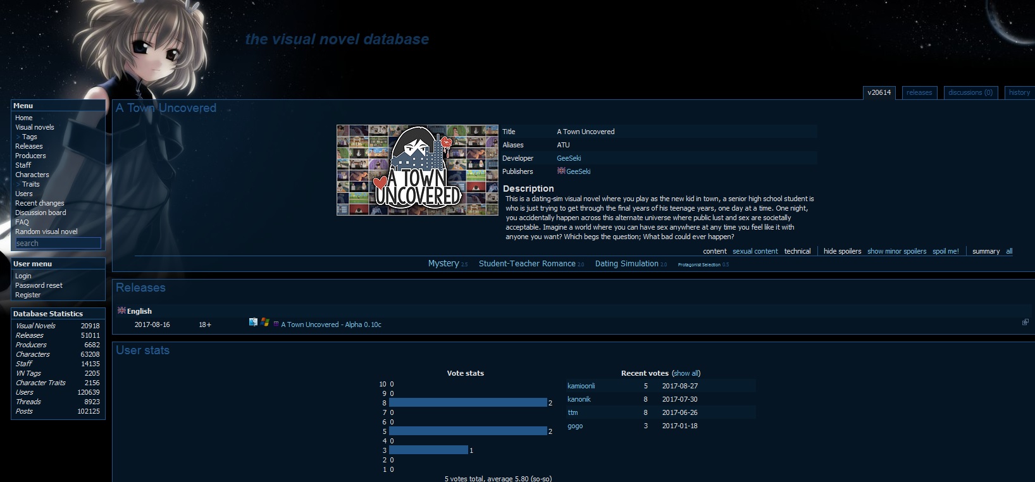
Task: Click the UK flag next to English
Action: pos(121,311)
